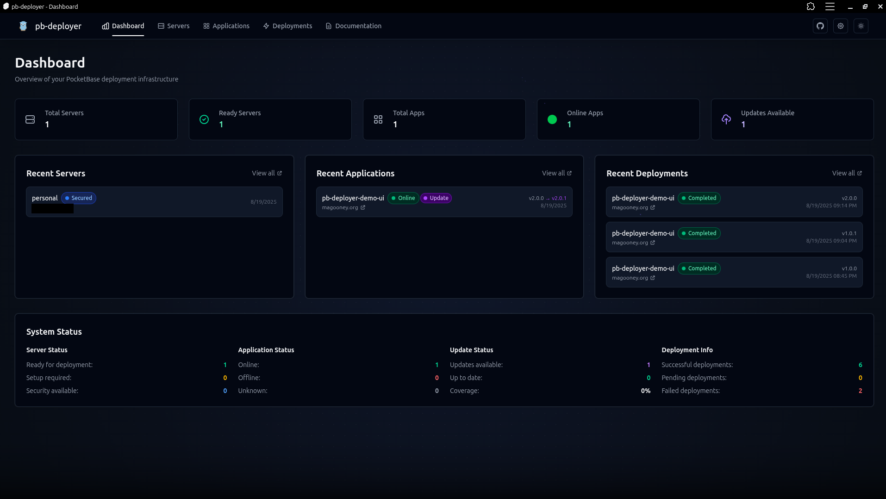Image resolution: width=886 pixels, height=499 pixels.
Task: Click the Online badge on pb-deployer-demo-ui
Action: click(403, 198)
